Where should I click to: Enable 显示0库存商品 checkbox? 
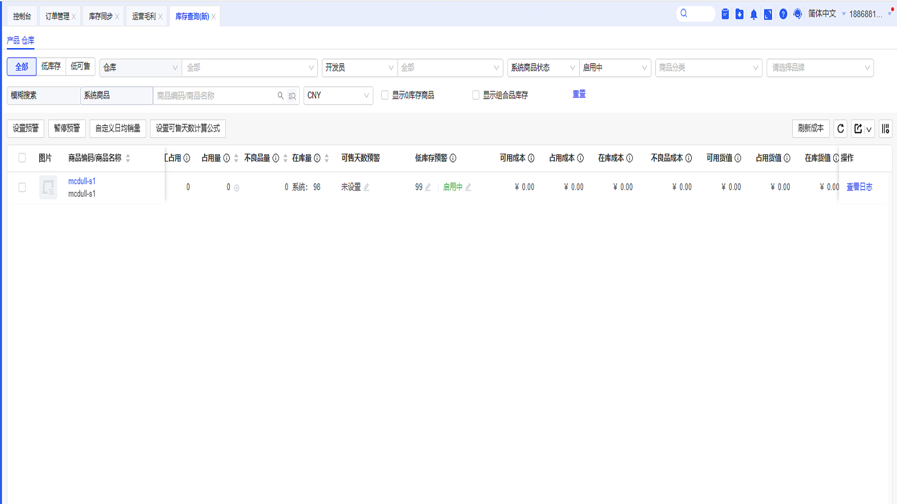pyautogui.click(x=385, y=95)
